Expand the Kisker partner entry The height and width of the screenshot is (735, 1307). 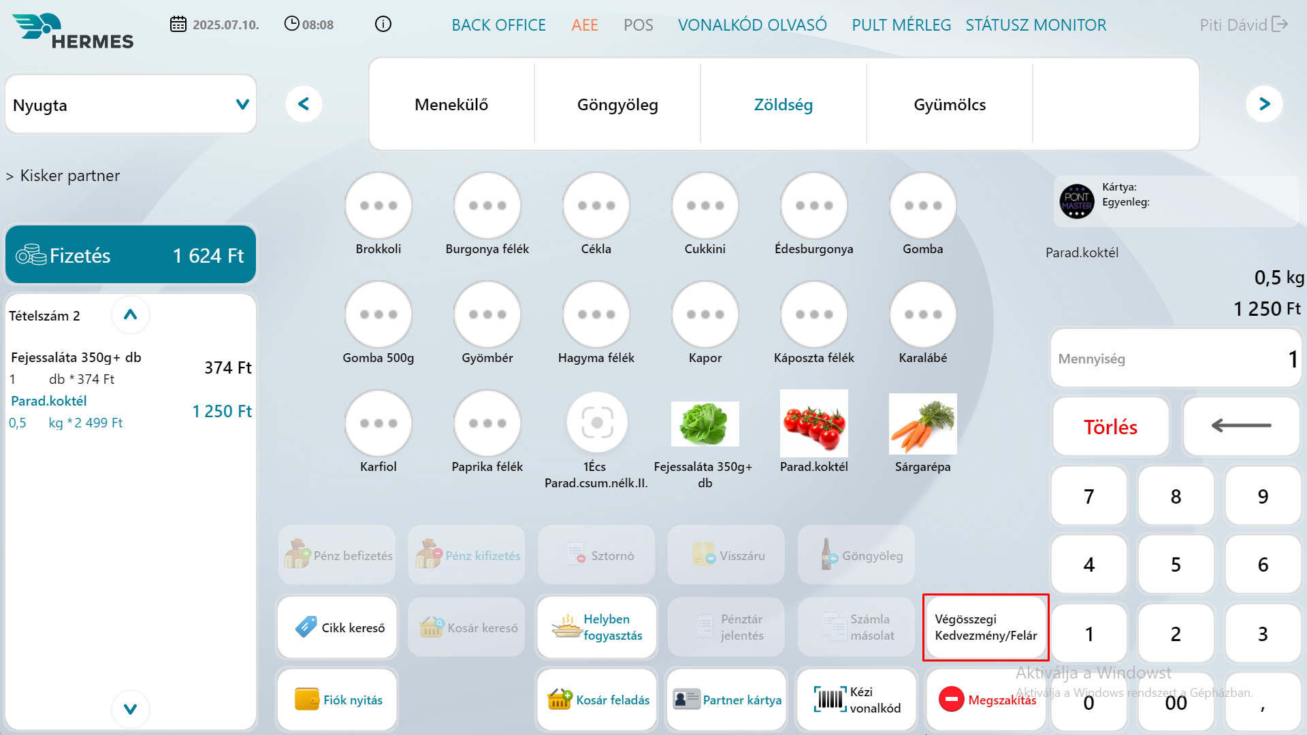(63, 176)
